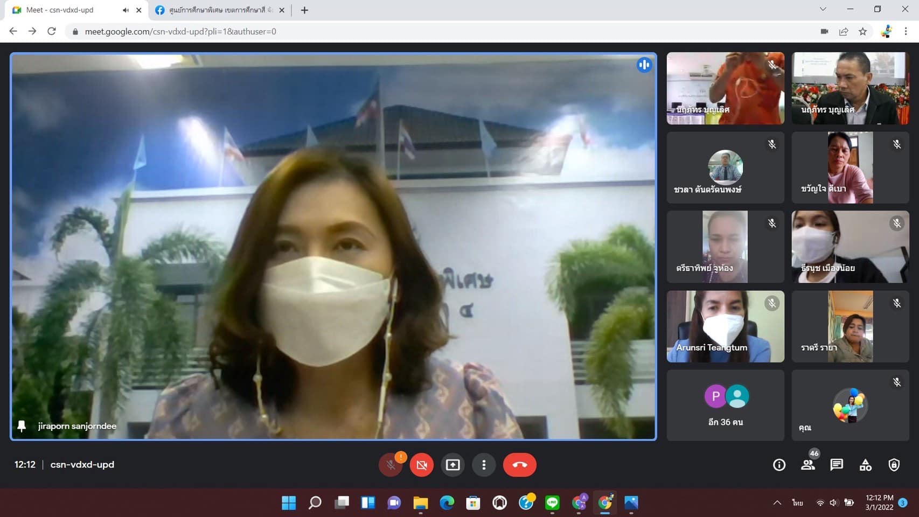Bookmark this page star icon
919x517 pixels.
coord(863,31)
